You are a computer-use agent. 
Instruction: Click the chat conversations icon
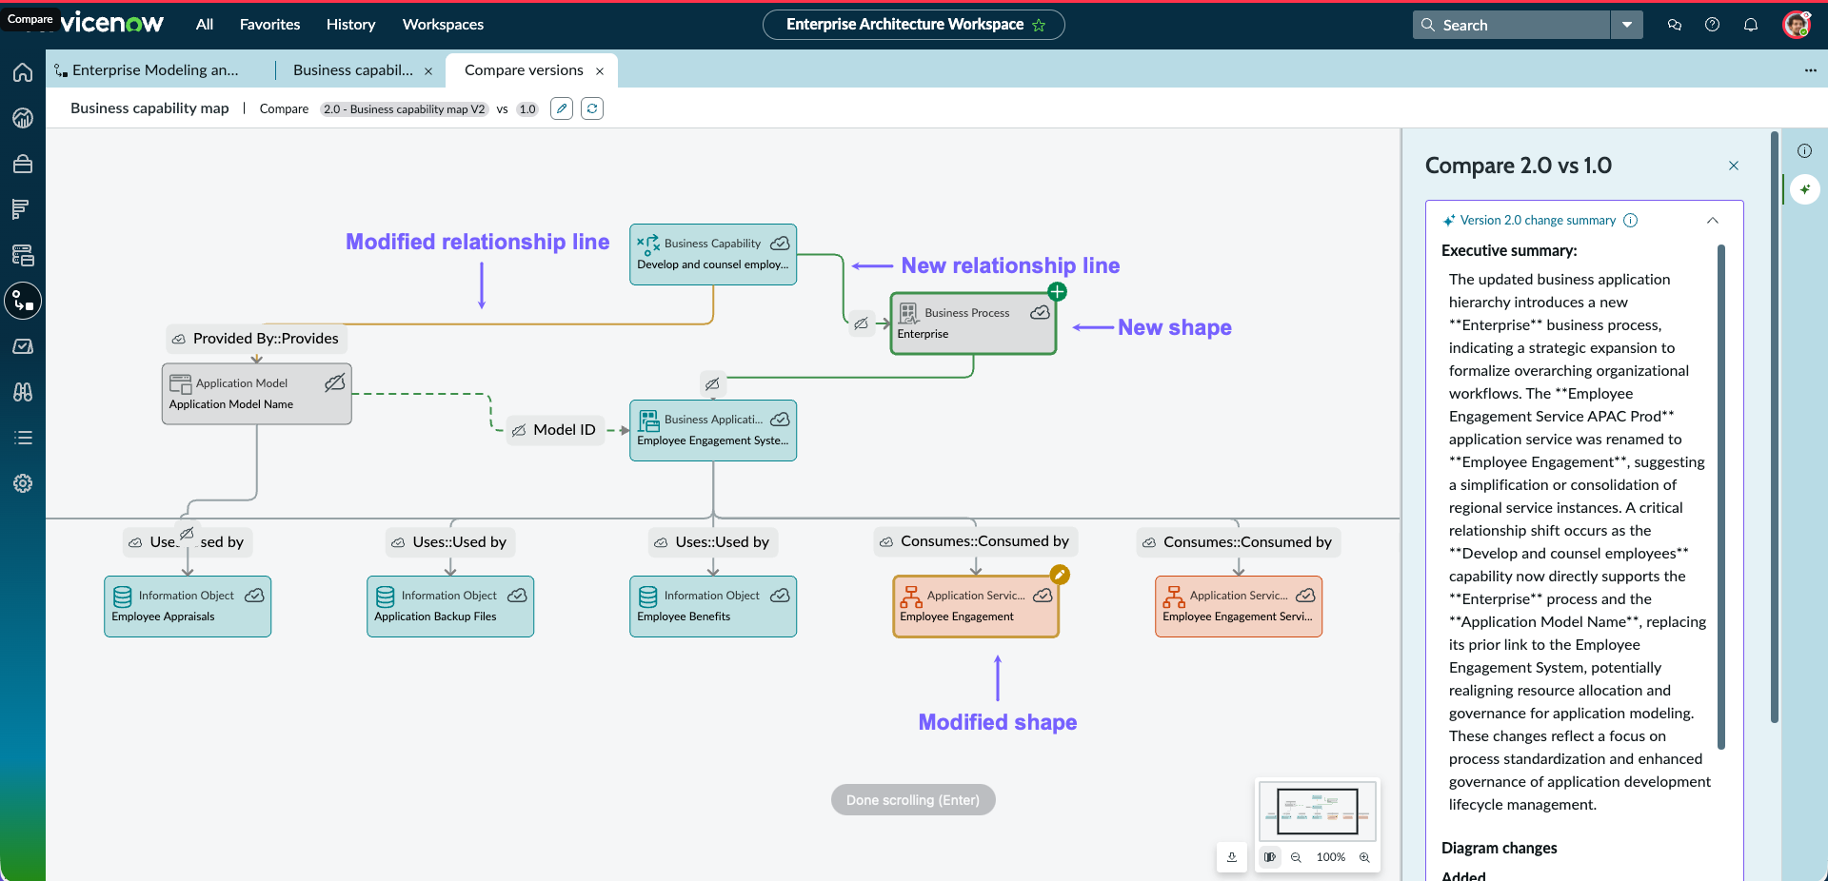click(x=1675, y=25)
